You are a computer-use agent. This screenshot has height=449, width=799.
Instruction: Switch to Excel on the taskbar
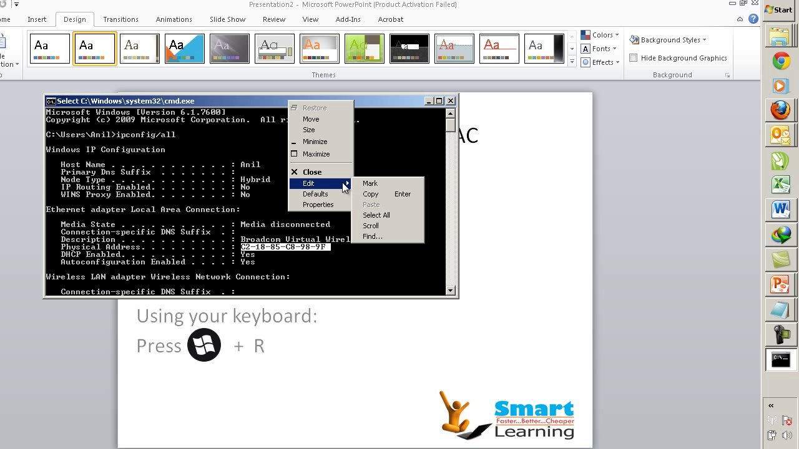pos(780,185)
